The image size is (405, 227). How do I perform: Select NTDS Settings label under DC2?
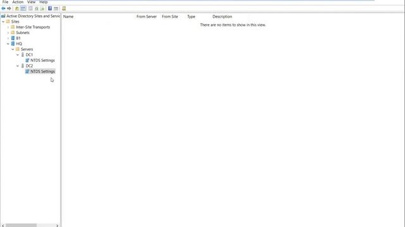click(42, 71)
